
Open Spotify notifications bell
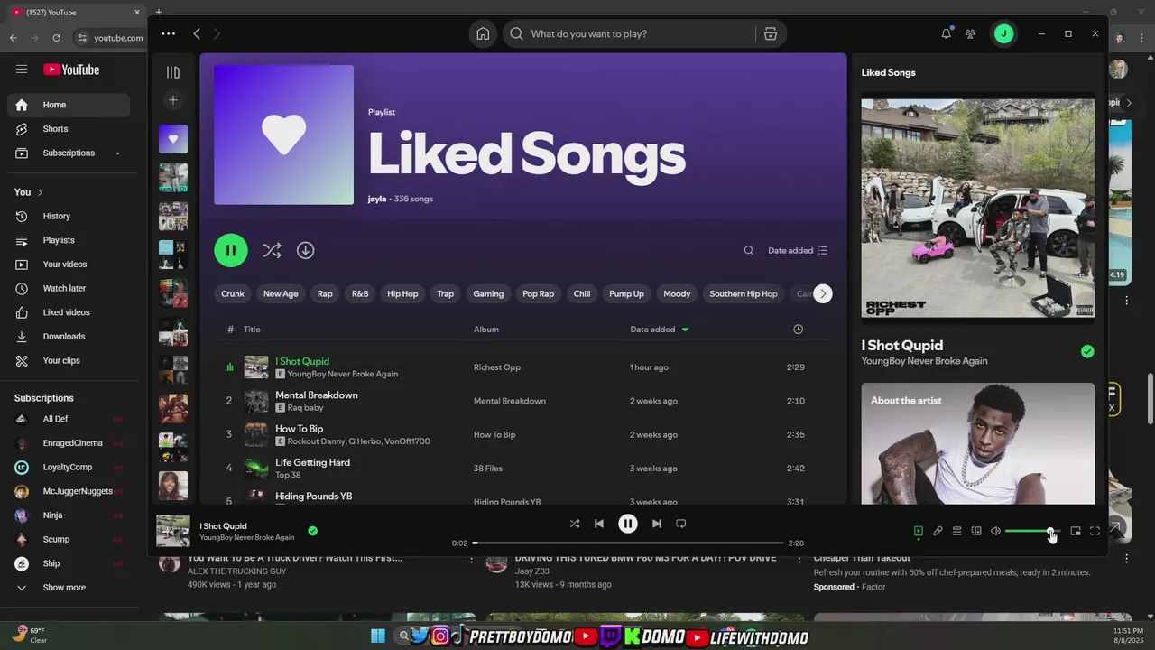point(946,33)
